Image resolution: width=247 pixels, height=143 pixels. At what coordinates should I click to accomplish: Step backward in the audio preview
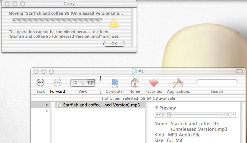click(x=227, y=114)
